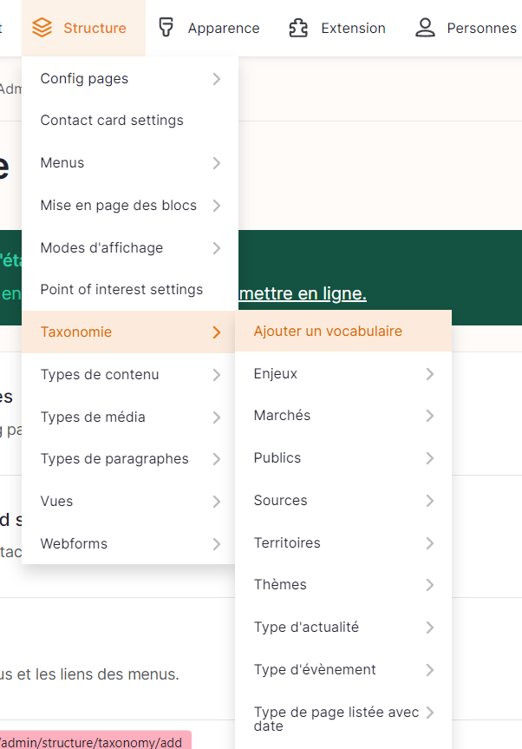Expand the Modes d'affichage chevron
Viewport: 522px width, 749px height.
pyautogui.click(x=216, y=248)
